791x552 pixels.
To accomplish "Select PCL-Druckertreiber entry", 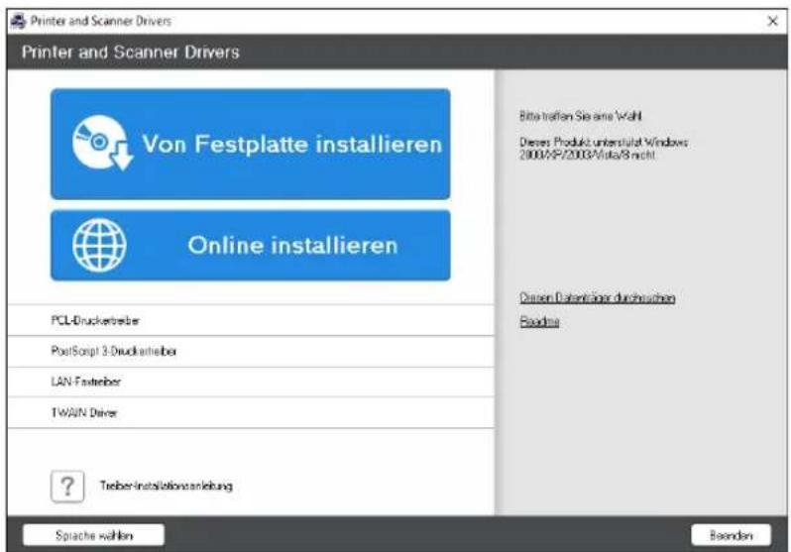I will pos(251,320).
